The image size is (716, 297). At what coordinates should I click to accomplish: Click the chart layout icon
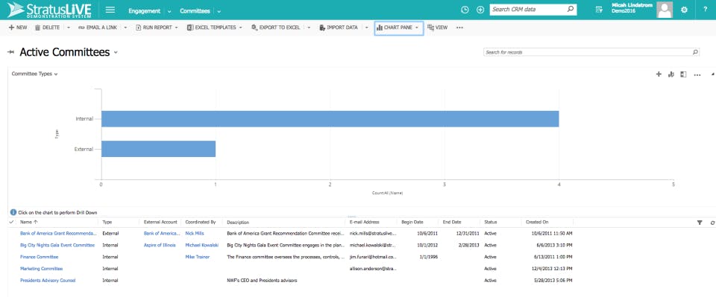point(683,74)
